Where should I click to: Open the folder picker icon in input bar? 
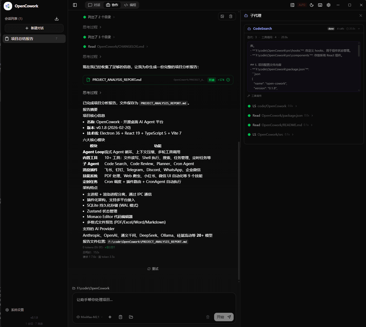131,317
